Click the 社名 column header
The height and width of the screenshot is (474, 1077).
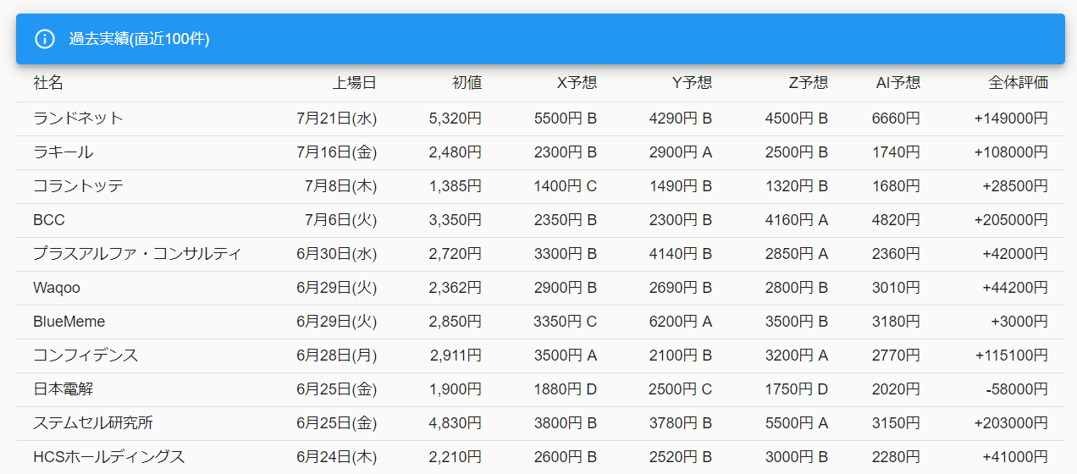(x=48, y=83)
